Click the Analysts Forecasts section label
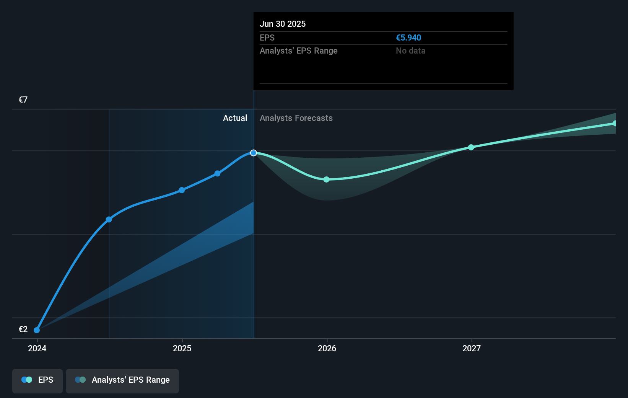The image size is (628, 398). 296,118
